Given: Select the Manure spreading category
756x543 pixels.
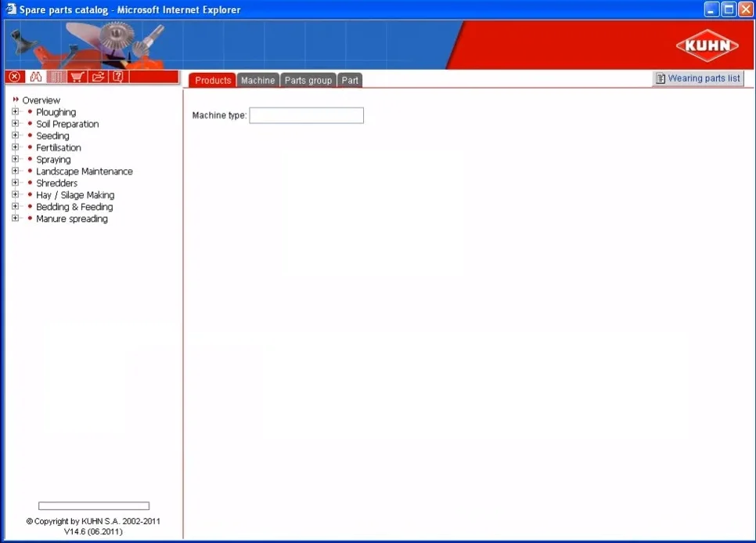Looking at the screenshot, I should (x=72, y=219).
